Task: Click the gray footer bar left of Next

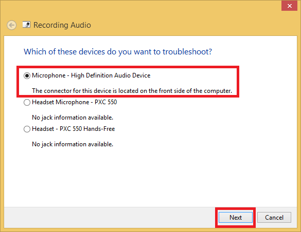Action: tap(110, 218)
